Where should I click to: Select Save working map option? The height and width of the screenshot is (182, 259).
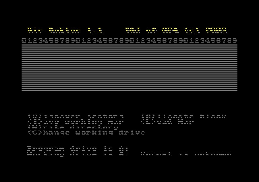click(76, 122)
